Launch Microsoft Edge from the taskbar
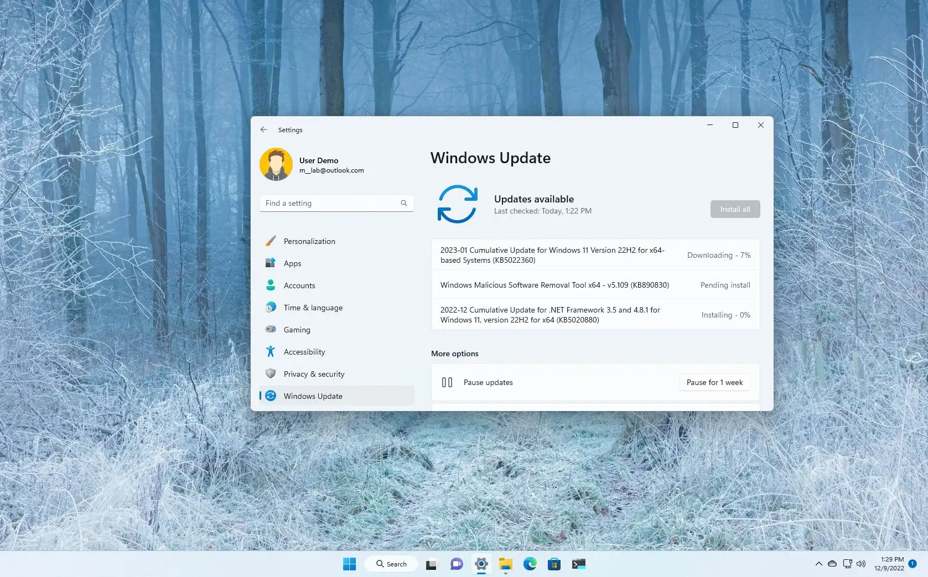 pyautogui.click(x=530, y=564)
